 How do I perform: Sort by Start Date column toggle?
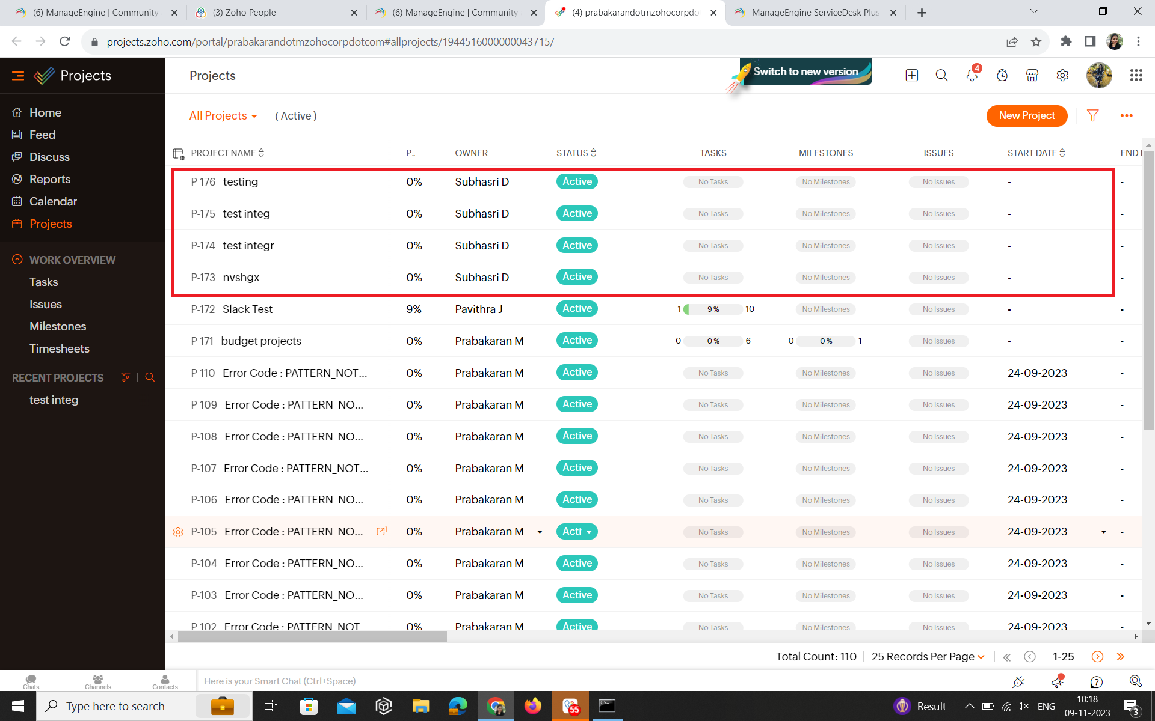[x=1062, y=153]
